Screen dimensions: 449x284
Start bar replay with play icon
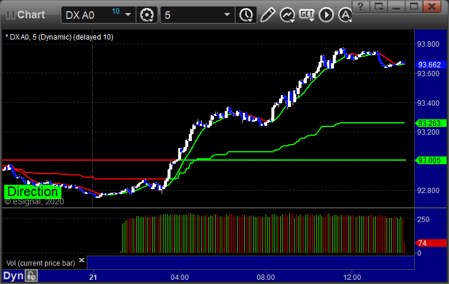point(326,15)
